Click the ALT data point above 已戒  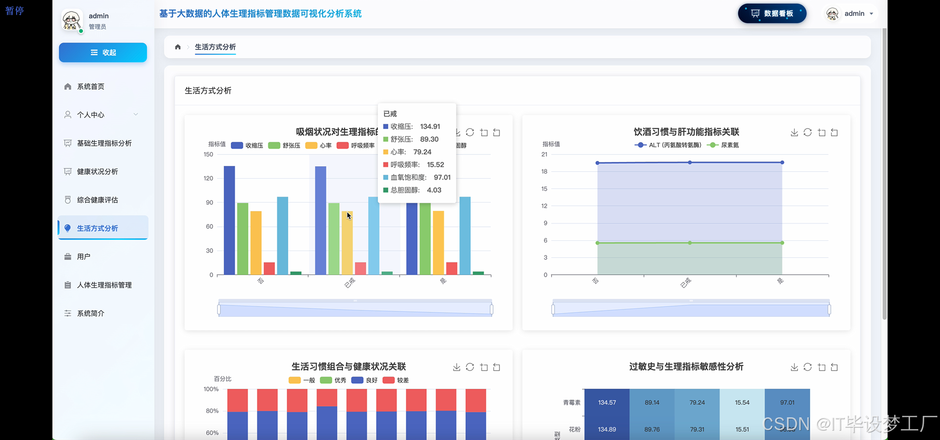point(690,162)
